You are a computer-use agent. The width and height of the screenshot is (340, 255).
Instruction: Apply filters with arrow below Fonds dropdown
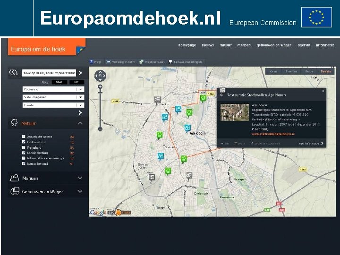click(x=80, y=112)
